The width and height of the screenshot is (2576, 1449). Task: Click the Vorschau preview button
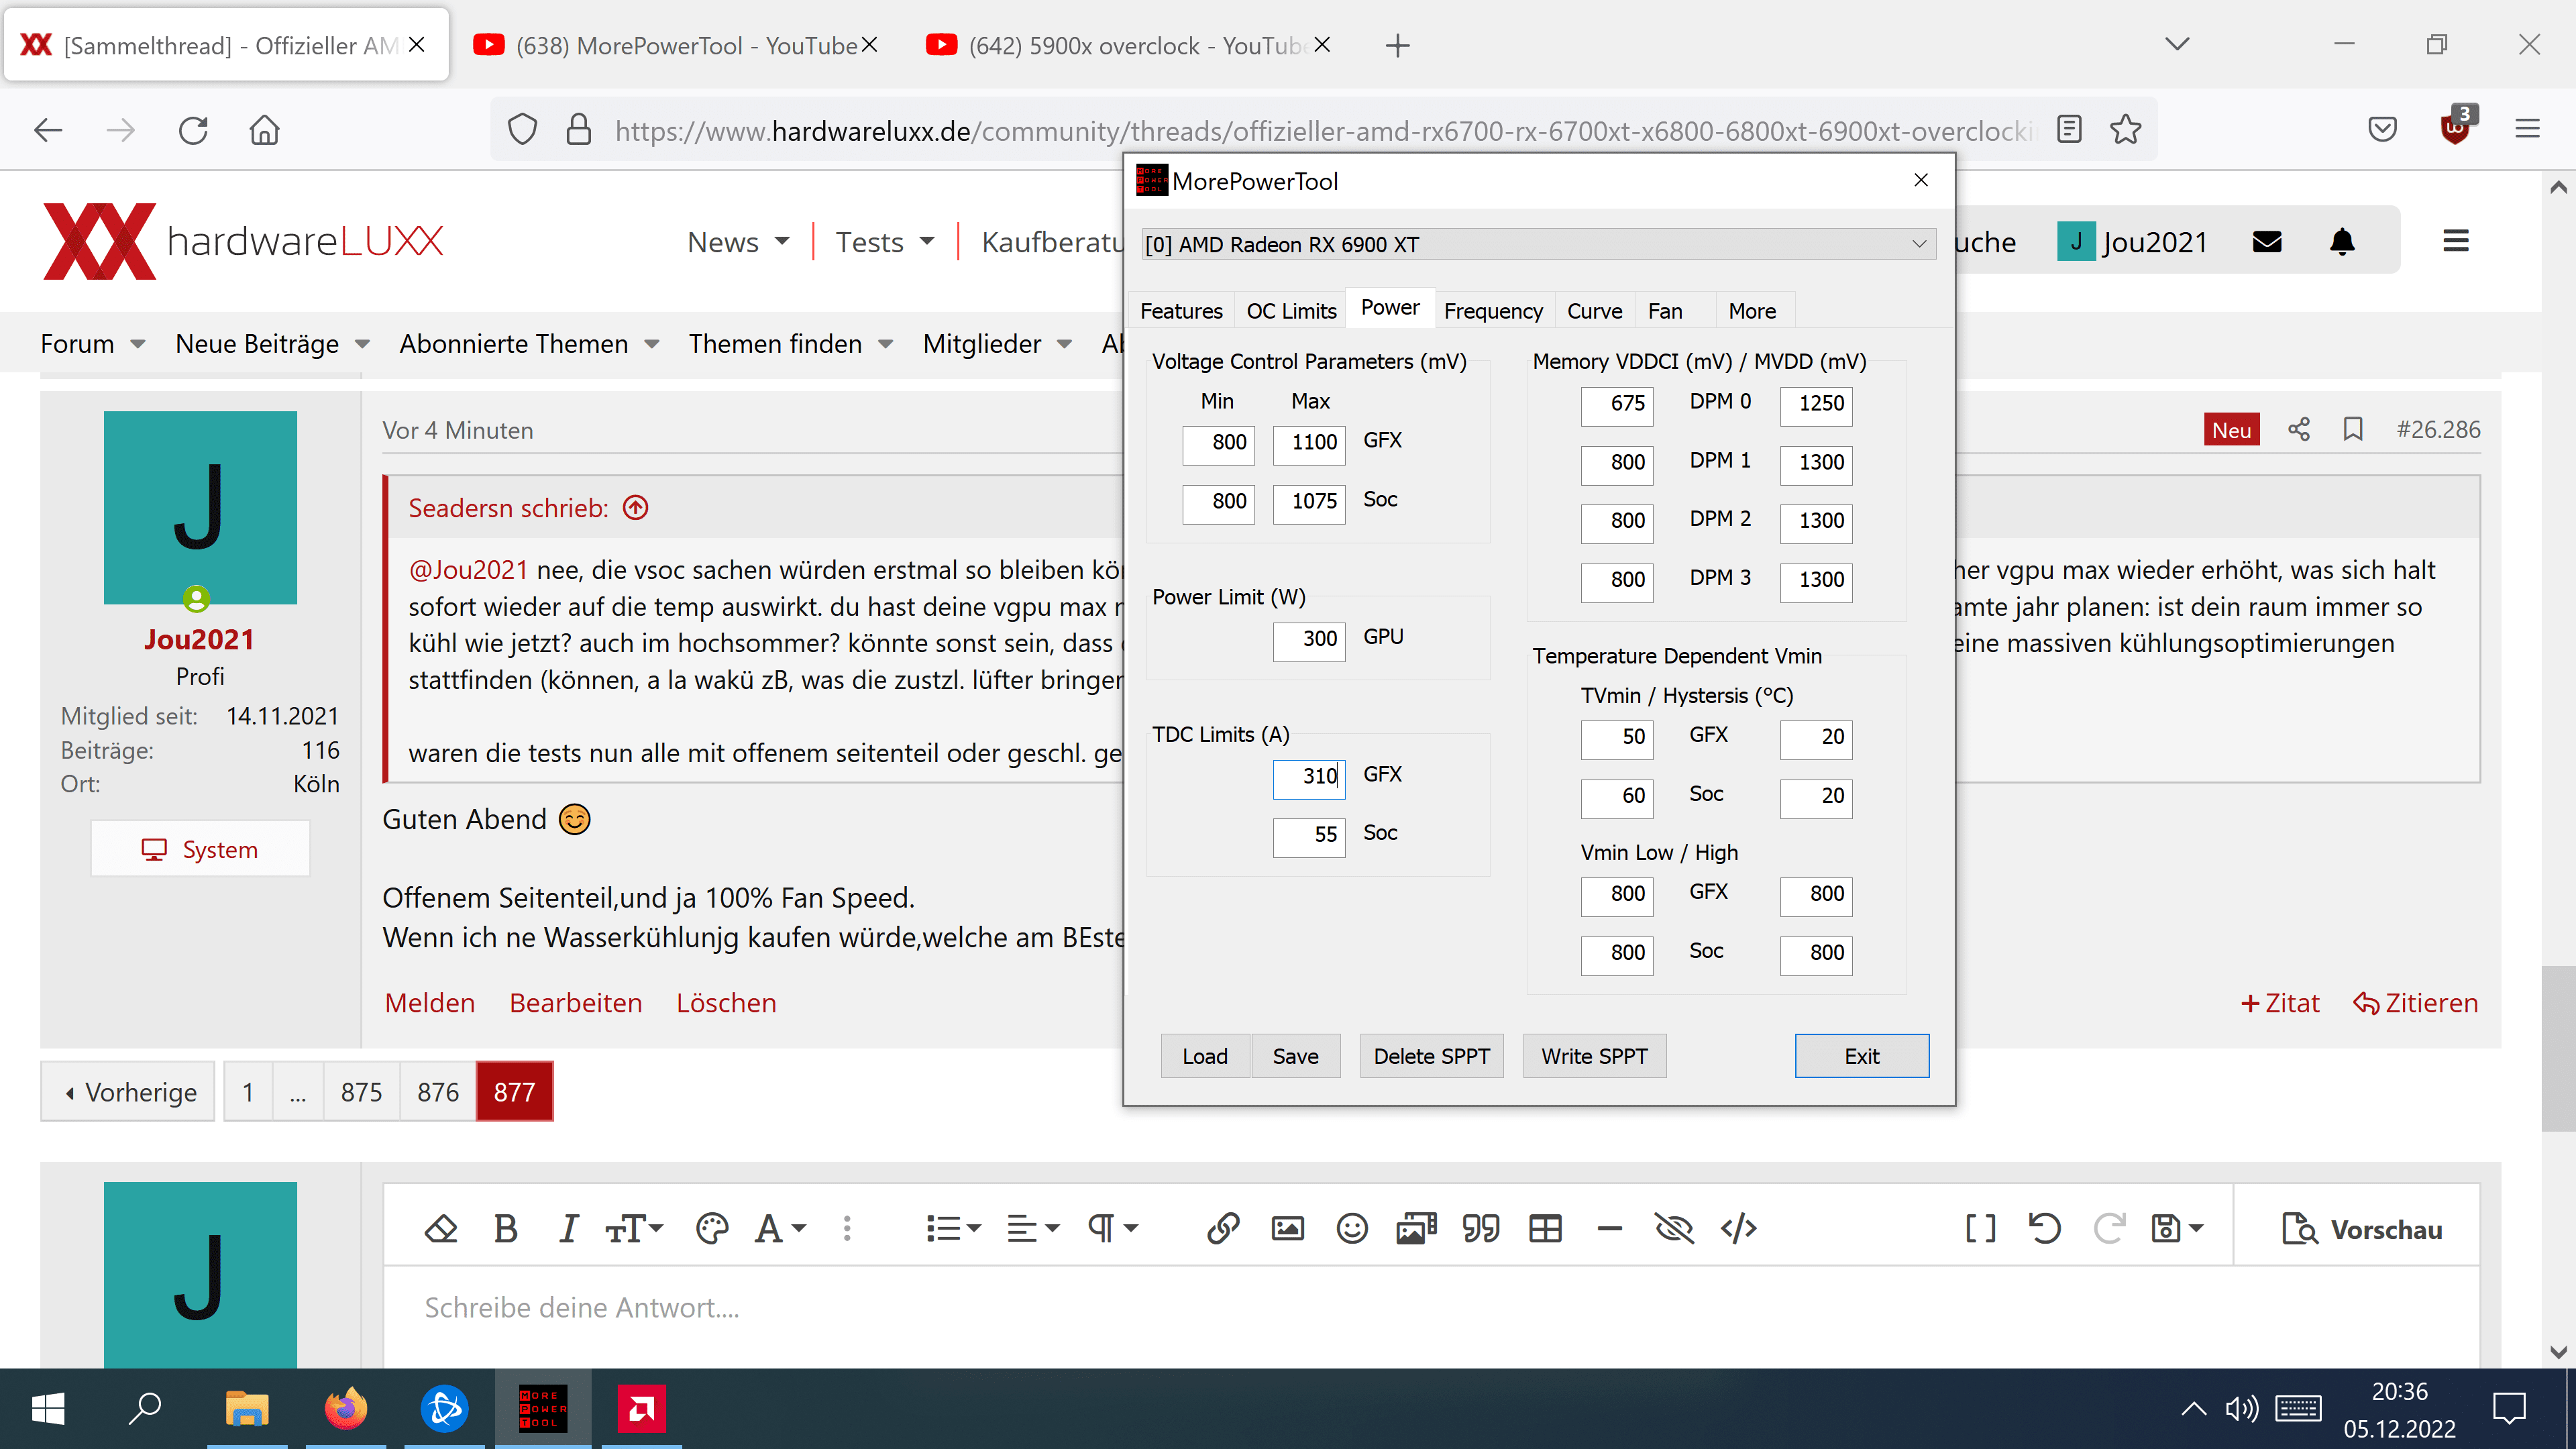(x=2362, y=1229)
